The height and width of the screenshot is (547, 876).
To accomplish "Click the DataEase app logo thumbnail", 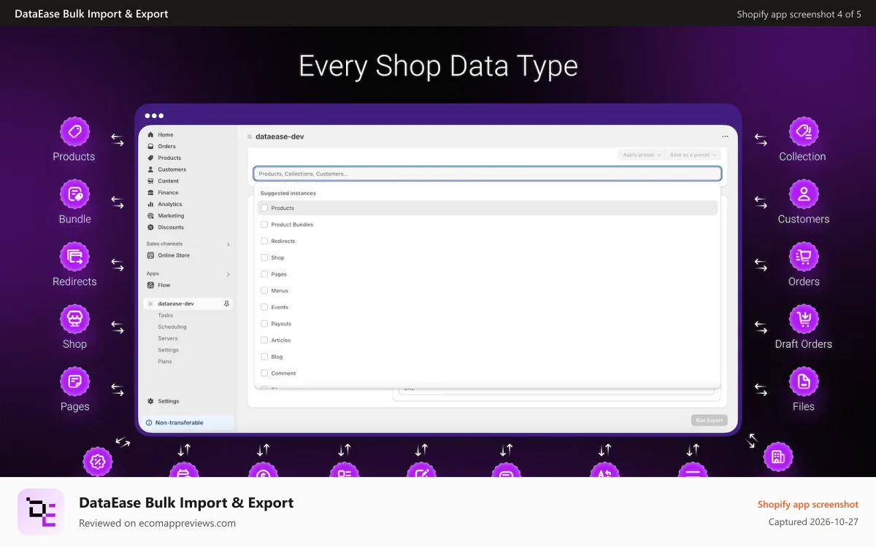I will click(41, 512).
